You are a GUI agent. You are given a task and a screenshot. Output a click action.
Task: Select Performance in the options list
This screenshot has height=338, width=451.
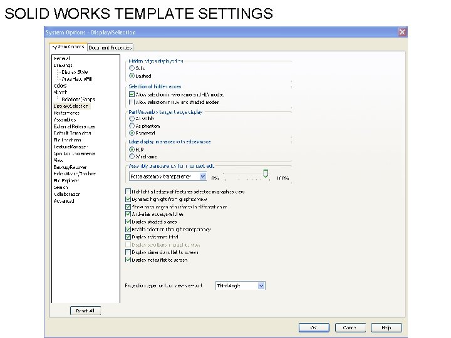(x=66, y=113)
